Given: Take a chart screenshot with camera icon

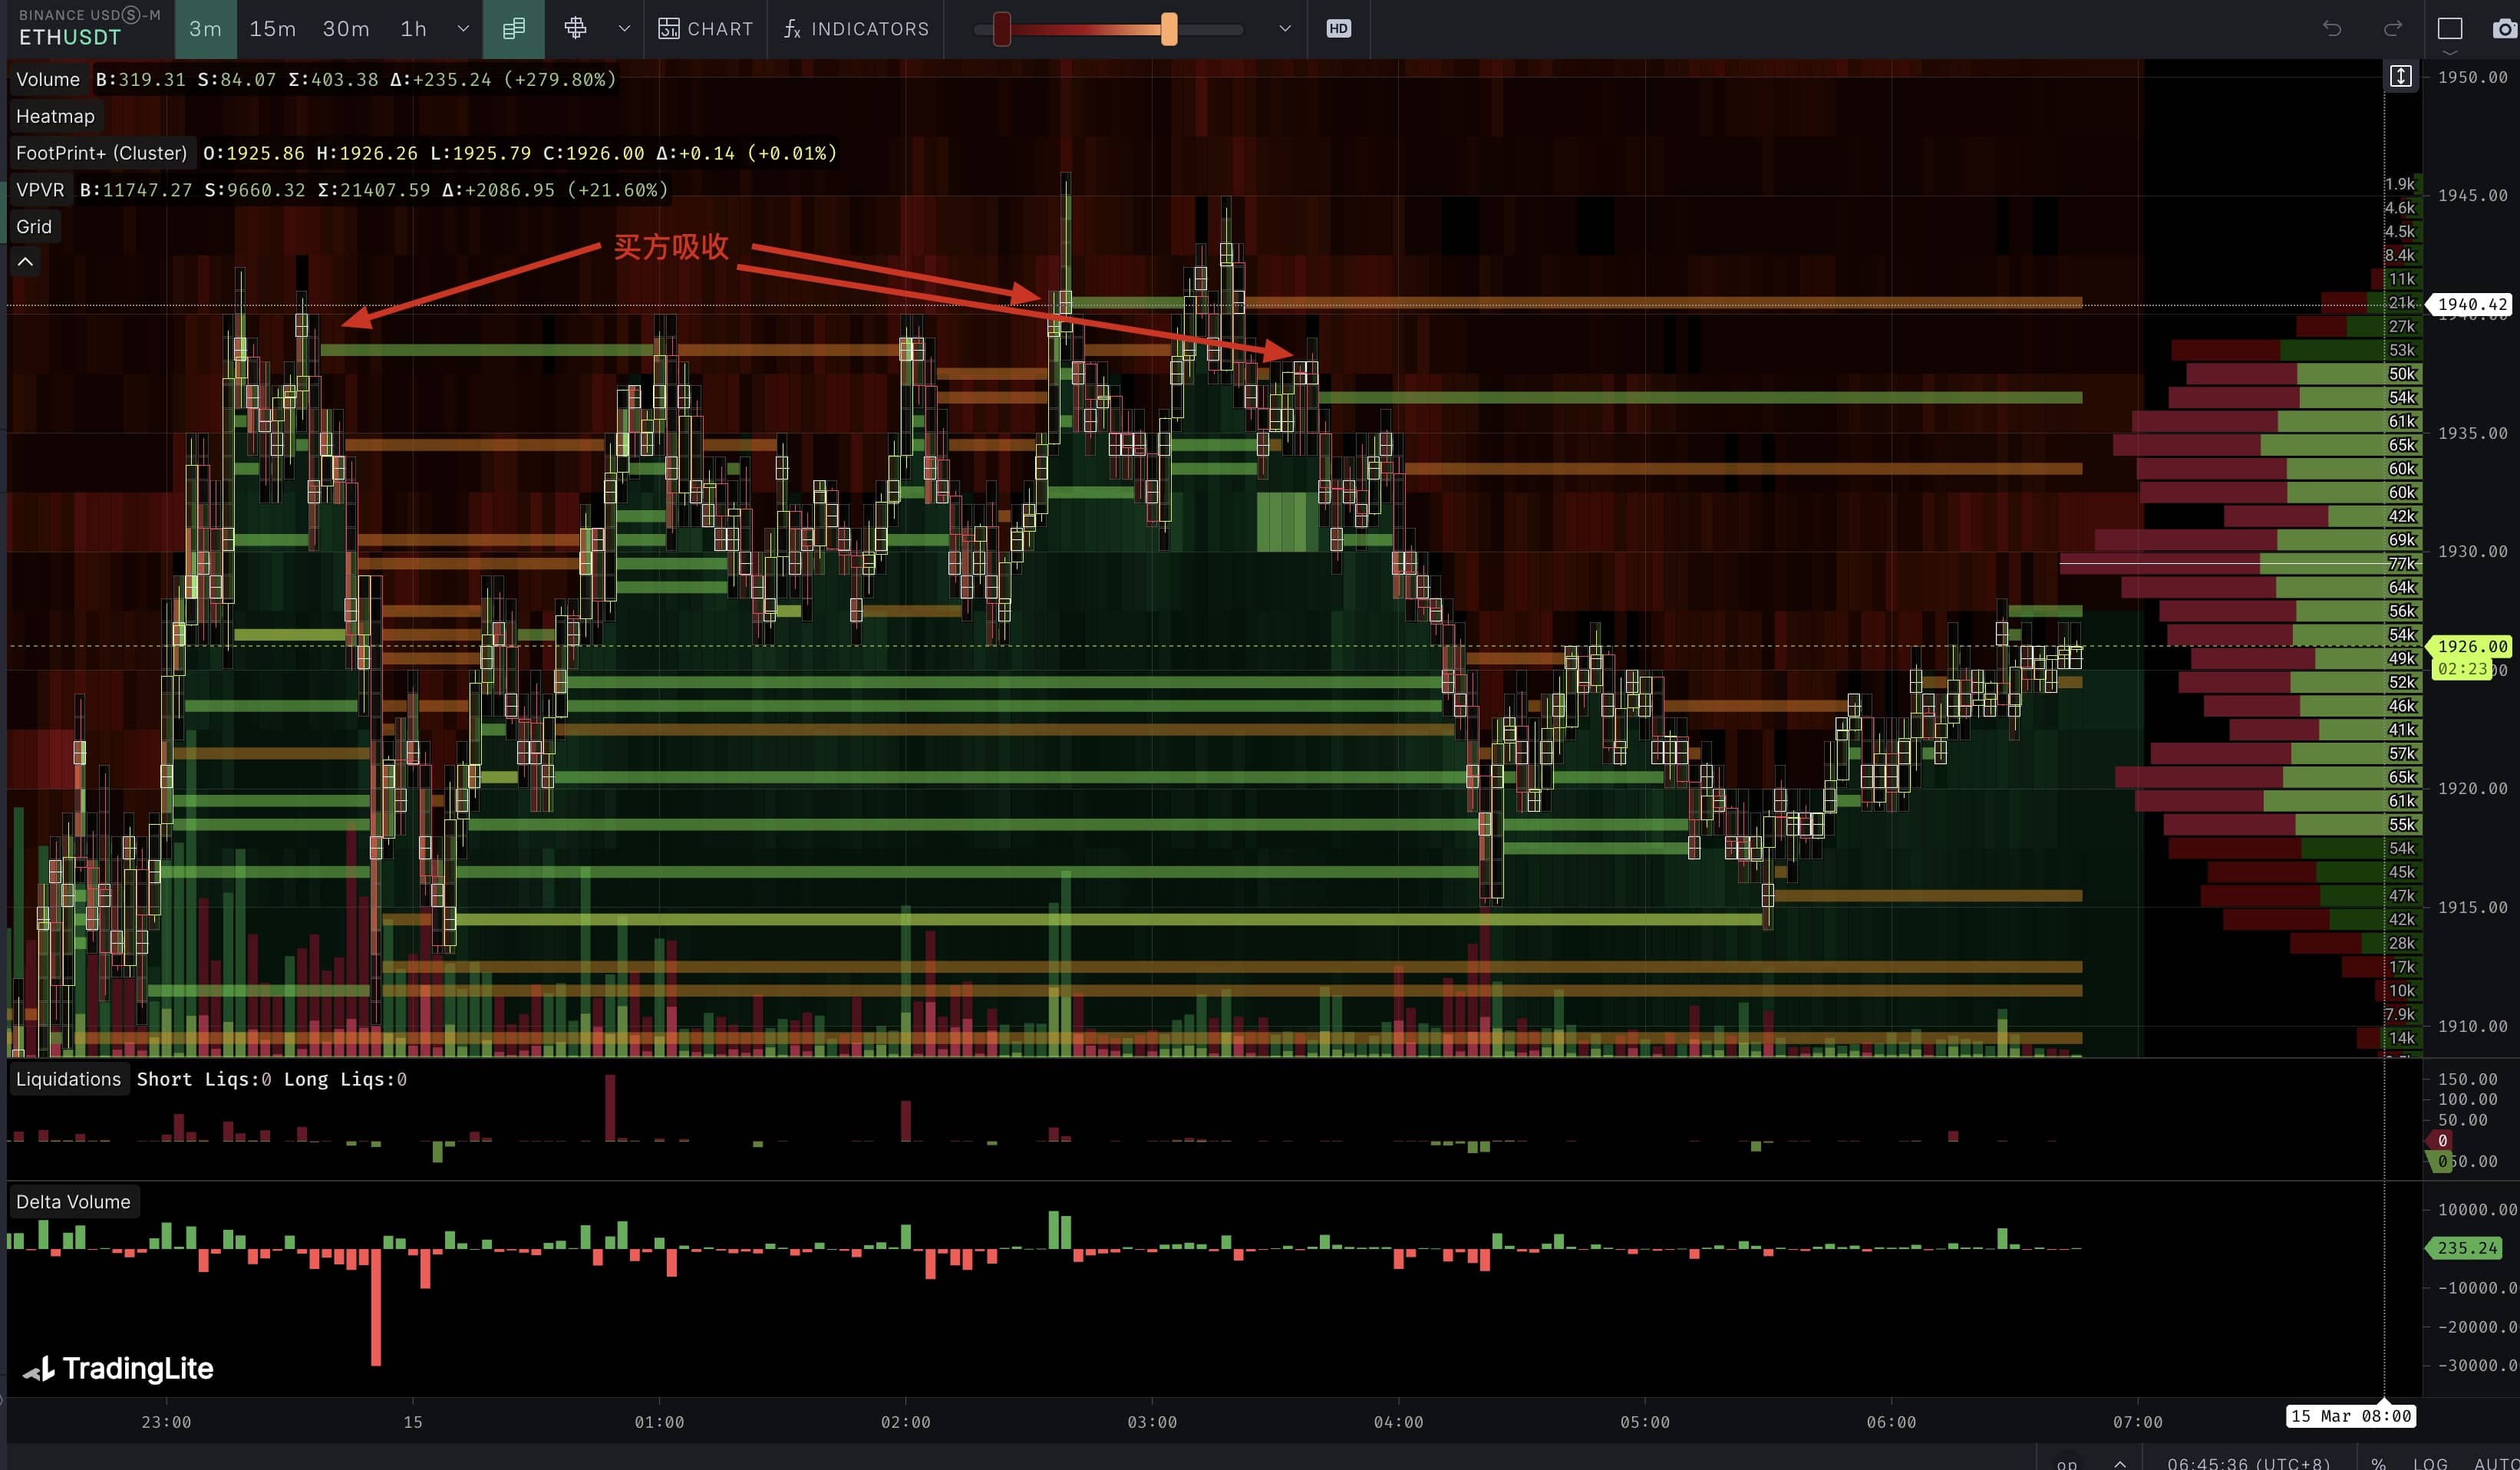Looking at the screenshot, I should pyautogui.click(x=2503, y=29).
